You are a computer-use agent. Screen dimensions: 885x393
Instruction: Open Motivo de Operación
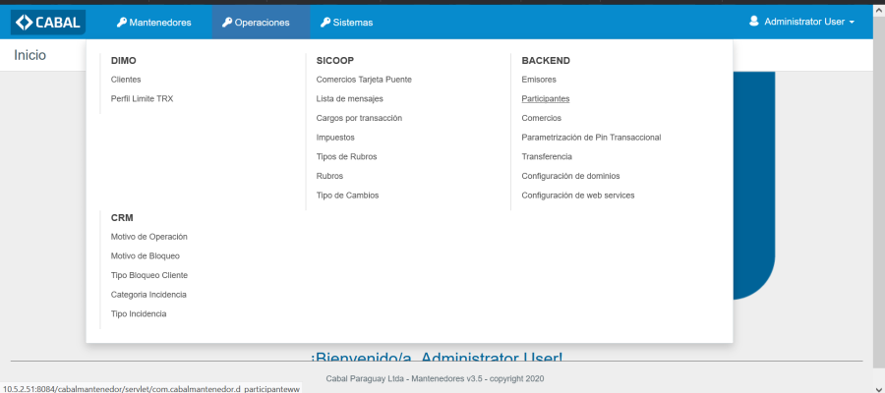[x=149, y=237]
